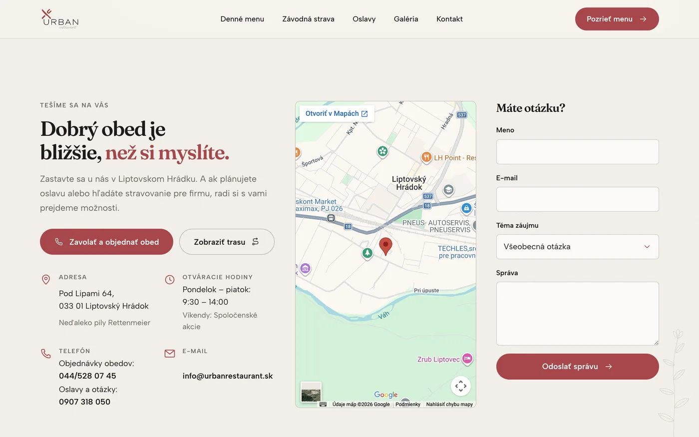Open the Otvoriť v Mapách link
This screenshot has height=437, width=699.
(x=337, y=113)
